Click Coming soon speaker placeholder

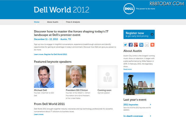click(108, 76)
